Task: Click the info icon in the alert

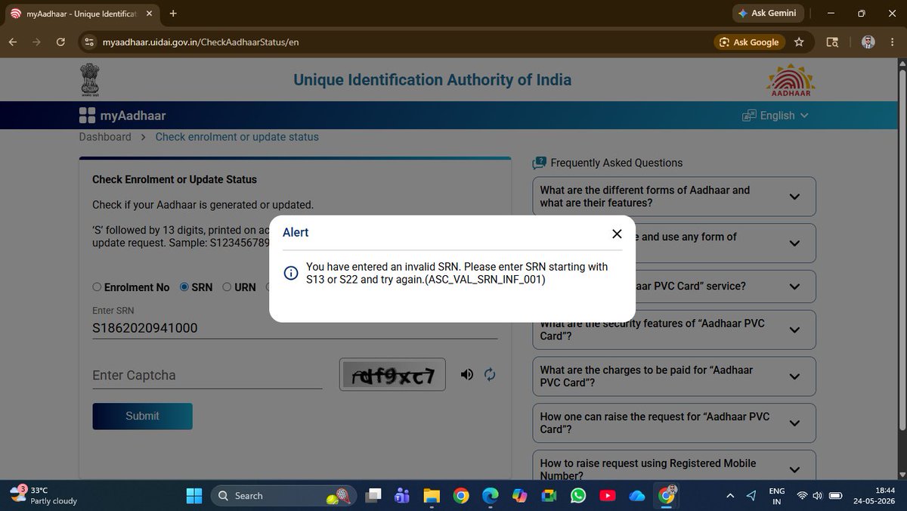Action: 291,273
